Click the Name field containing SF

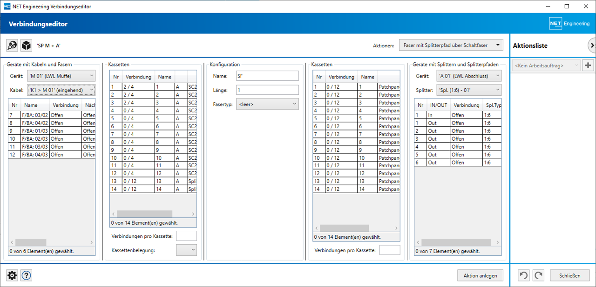coord(267,76)
